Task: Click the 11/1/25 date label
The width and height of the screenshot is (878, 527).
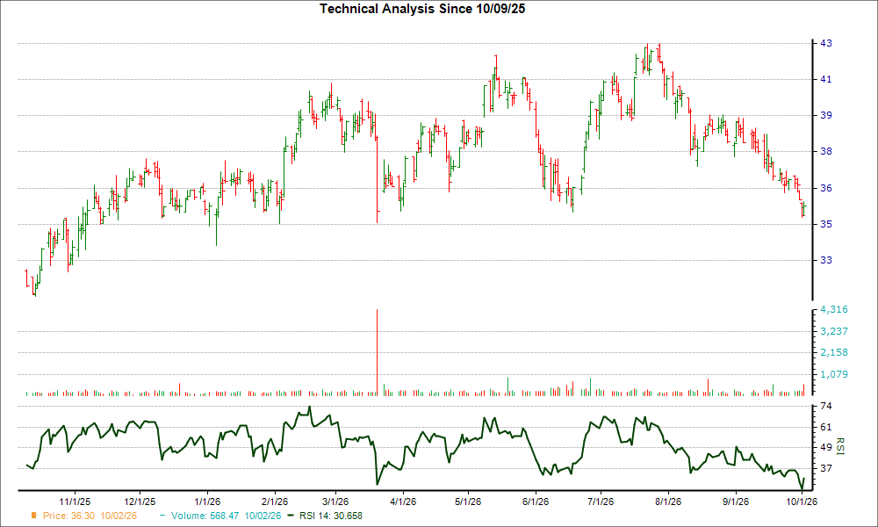Action: [x=75, y=502]
